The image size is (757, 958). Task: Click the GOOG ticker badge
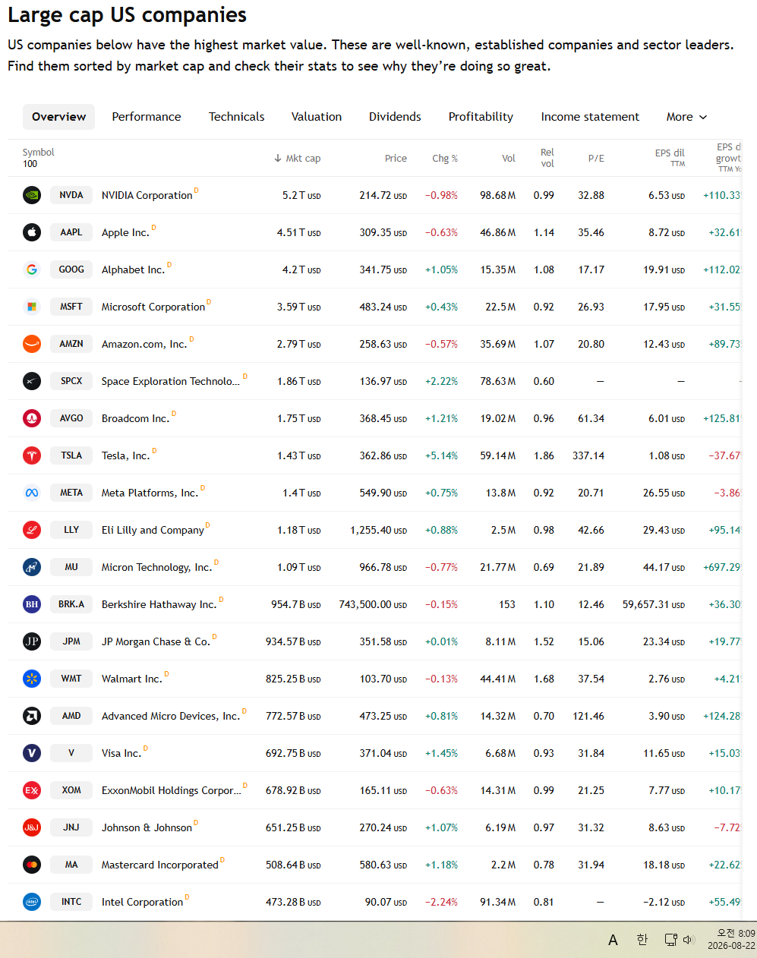[x=71, y=269]
